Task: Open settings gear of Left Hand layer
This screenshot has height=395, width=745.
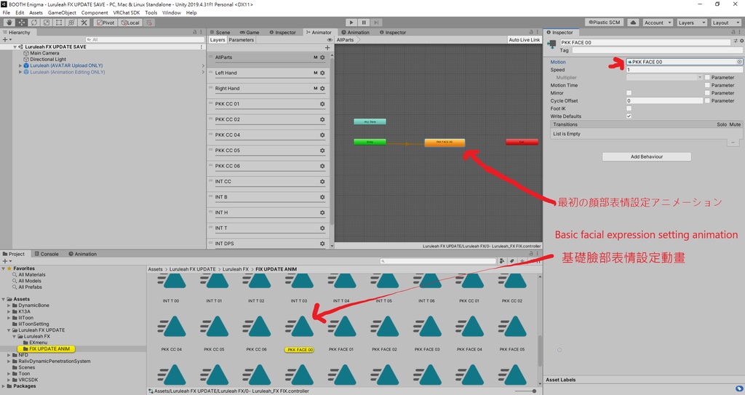Action: coord(322,73)
